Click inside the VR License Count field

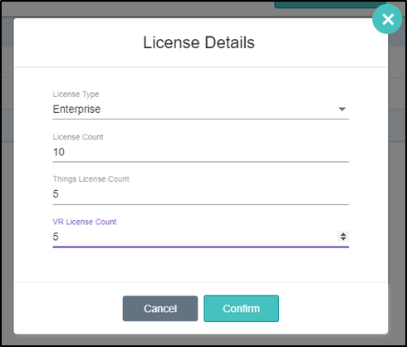point(194,237)
